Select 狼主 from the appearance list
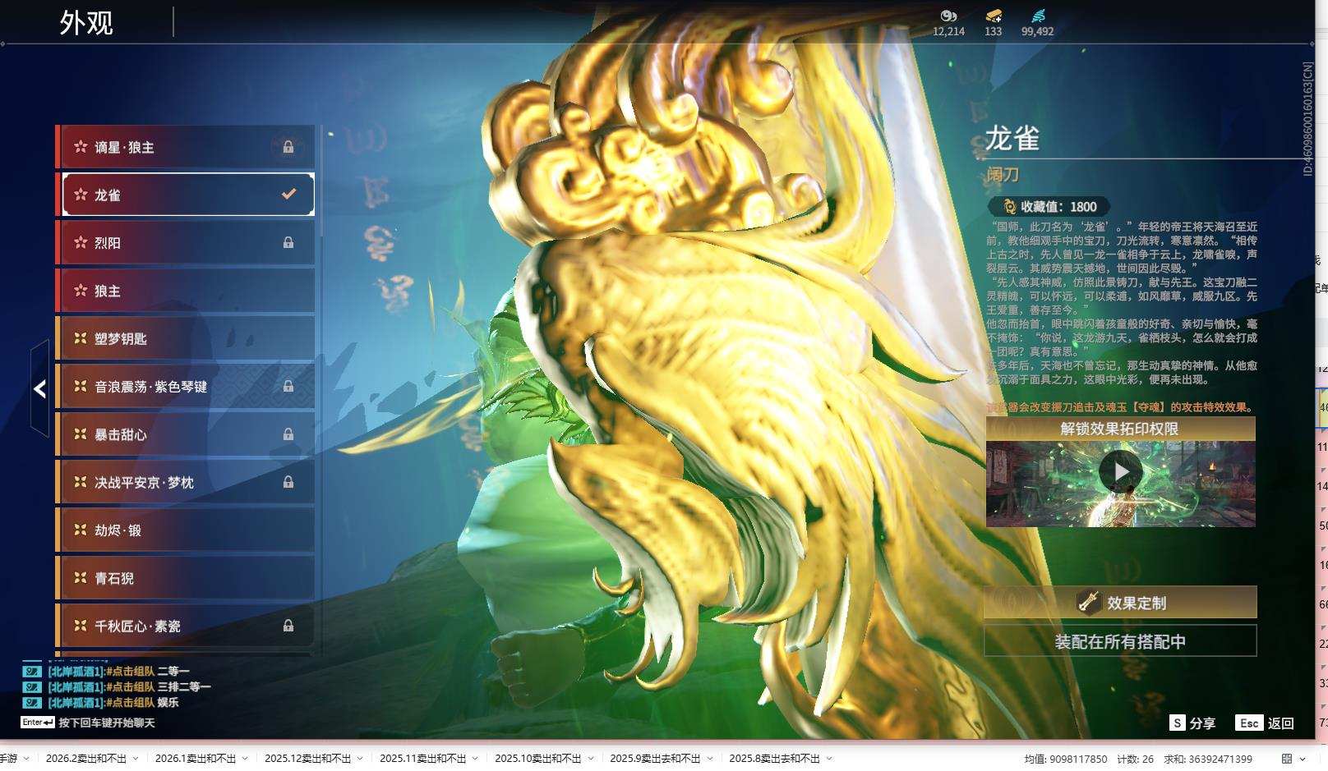Screen dimensions: 1328x771 tap(185, 291)
